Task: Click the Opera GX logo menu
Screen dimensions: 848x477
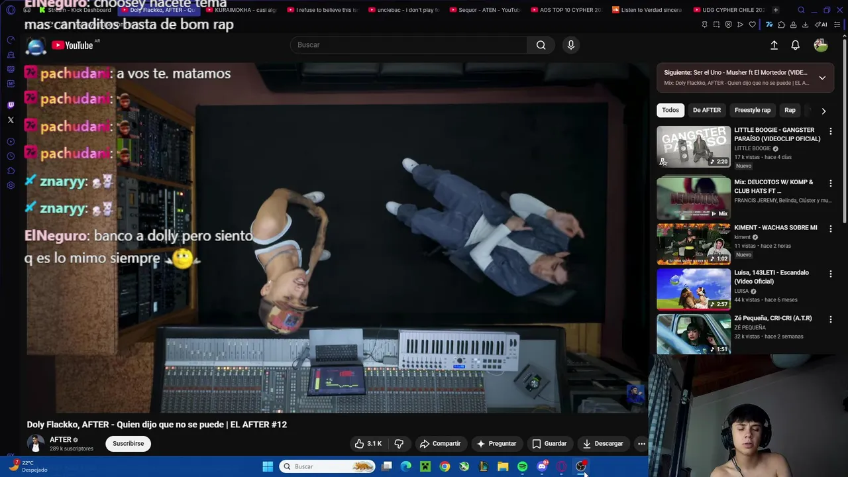Action: click(x=11, y=10)
